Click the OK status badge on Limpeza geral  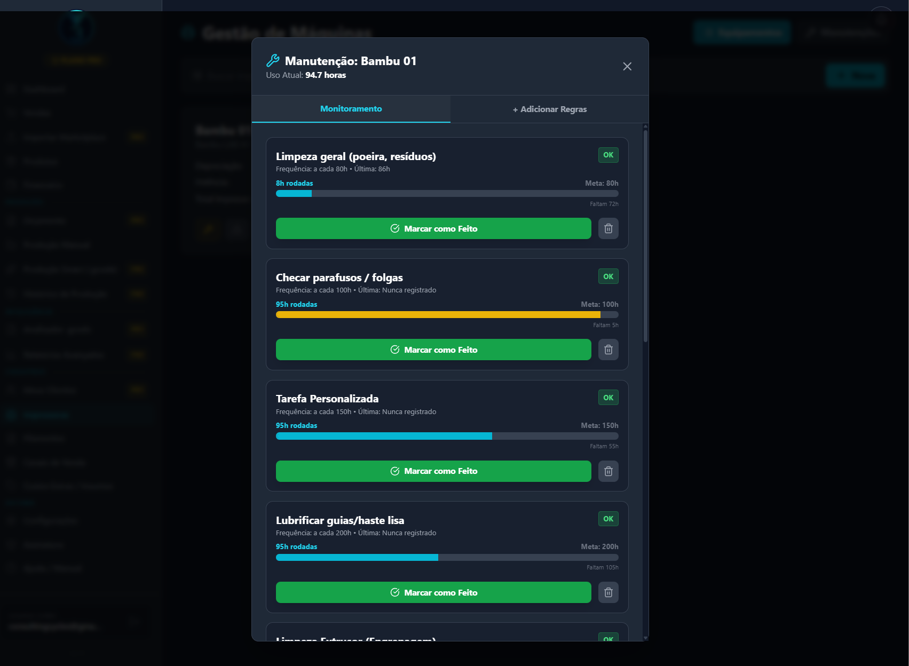pyautogui.click(x=608, y=155)
